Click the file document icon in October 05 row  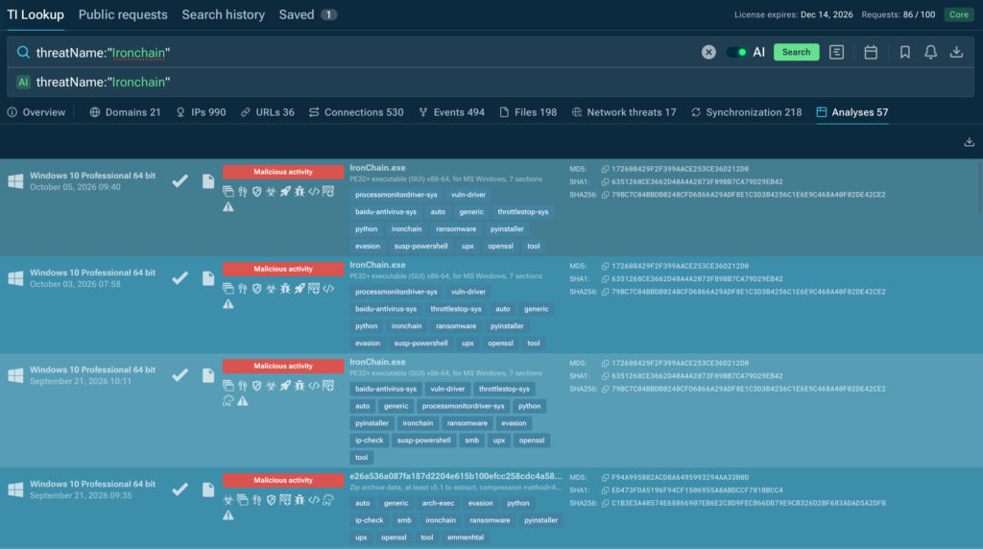point(208,181)
